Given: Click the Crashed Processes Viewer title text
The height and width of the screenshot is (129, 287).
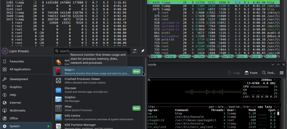Looking at the screenshot, I should coord(83,79).
